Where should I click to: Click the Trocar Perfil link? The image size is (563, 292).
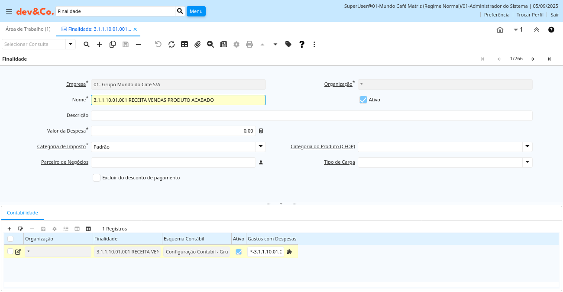pos(530,15)
